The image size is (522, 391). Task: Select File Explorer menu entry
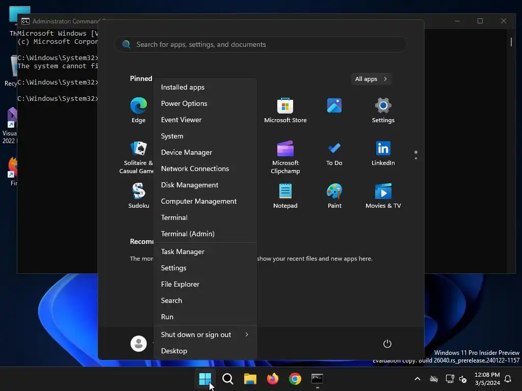205,284
